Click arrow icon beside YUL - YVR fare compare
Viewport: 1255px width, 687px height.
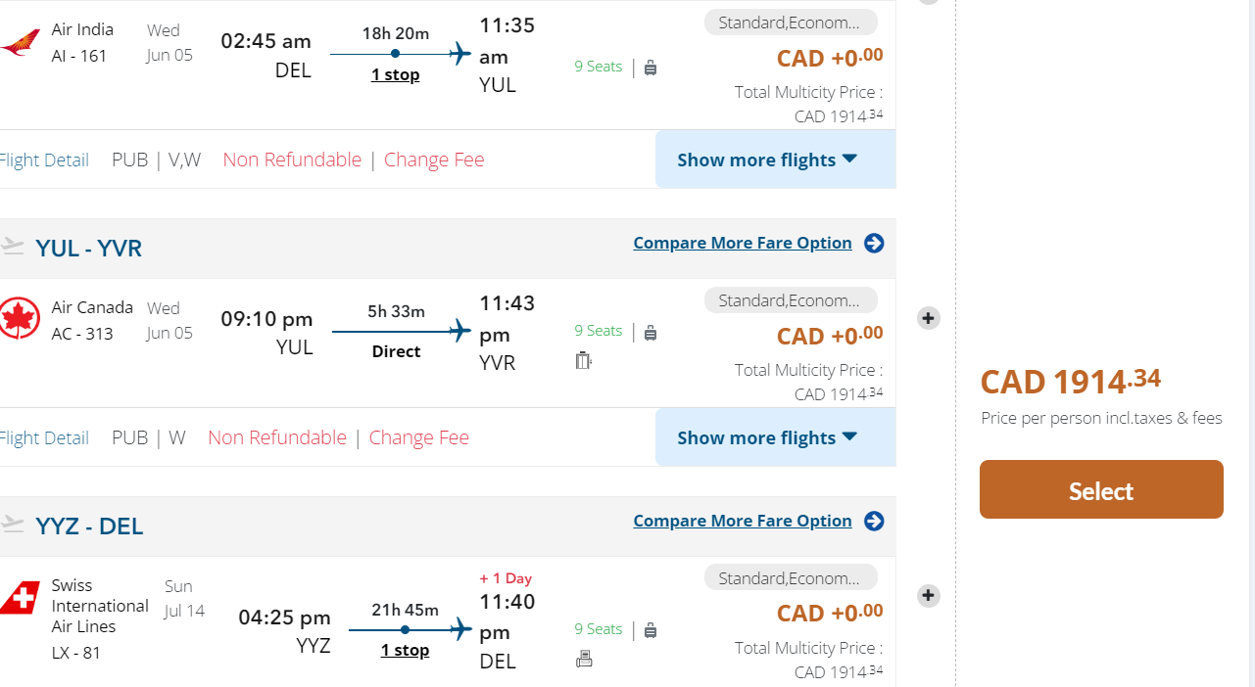pyautogui.click(x=874, y=243)
